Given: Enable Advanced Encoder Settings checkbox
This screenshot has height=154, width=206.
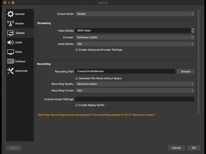Looking at the screenshot, I should [x=77, y=50].
